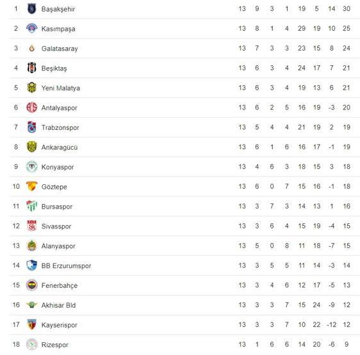Viewport: 360px width, 355px height.
Task: Open the Yeni Malatya team logo
Action: 31,88
